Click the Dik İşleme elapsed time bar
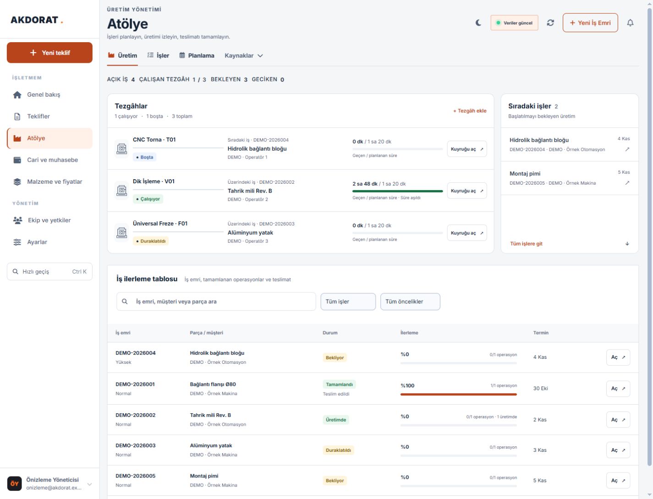The image size is (653, 499). tap(398, 191)
